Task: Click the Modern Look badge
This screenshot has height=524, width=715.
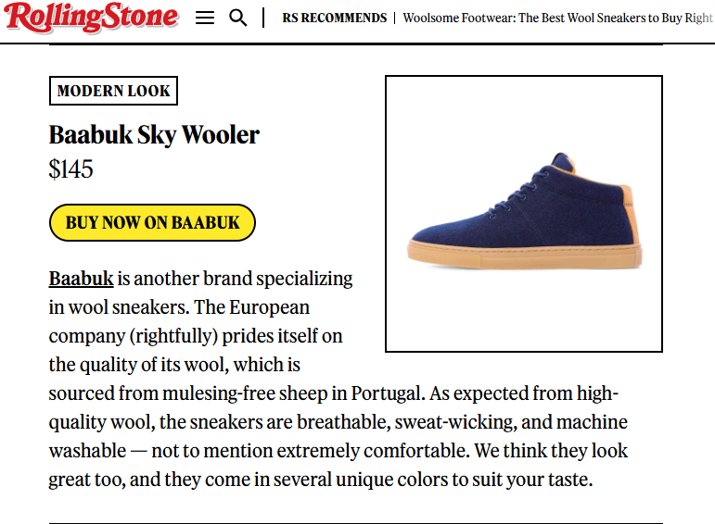Action: tap(113, 91)
